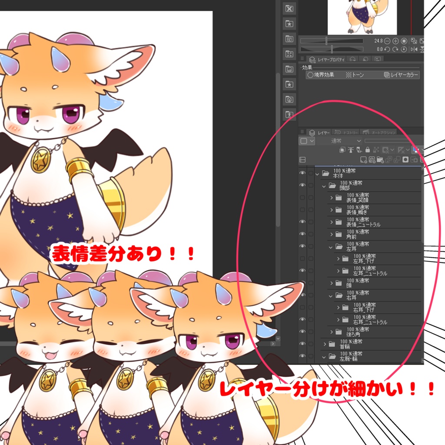Expand the 表情_笑顔 layer folder
Viewport: 445px width, 445px height.
point(332,198)
